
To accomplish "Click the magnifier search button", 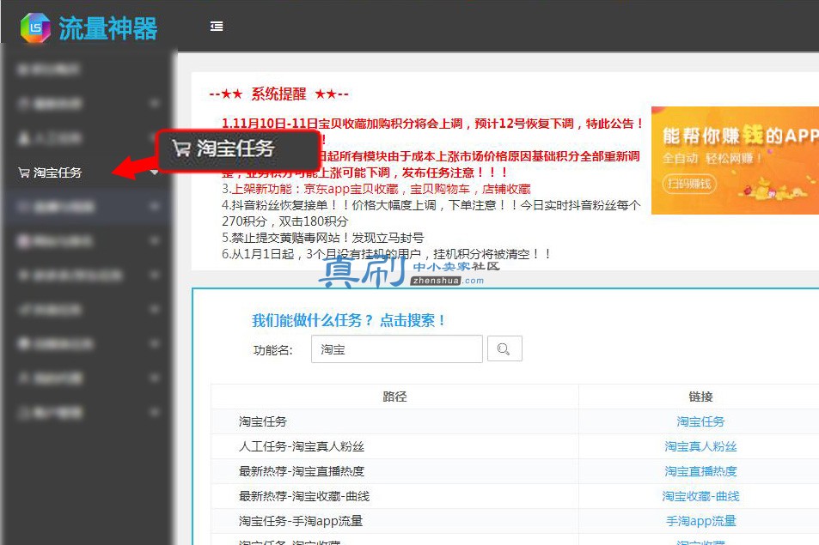I will 504,349.
